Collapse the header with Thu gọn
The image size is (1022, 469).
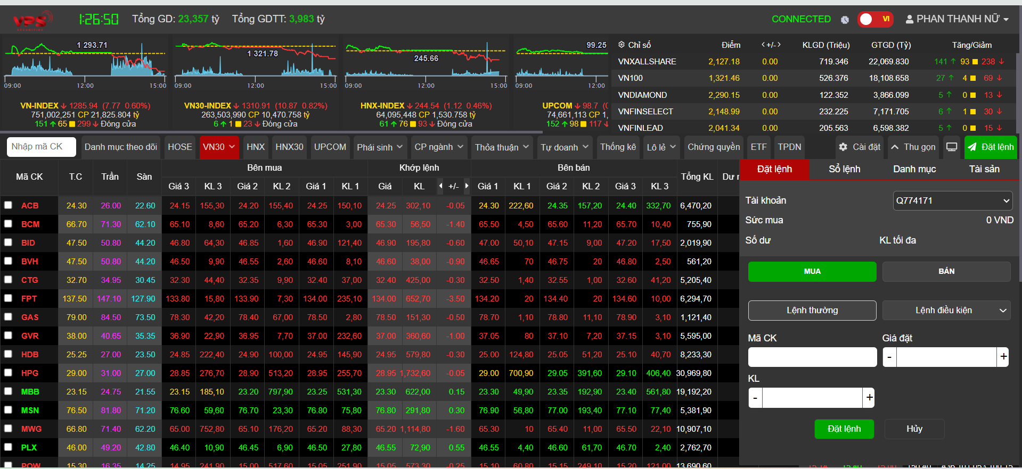pos(913,147)
